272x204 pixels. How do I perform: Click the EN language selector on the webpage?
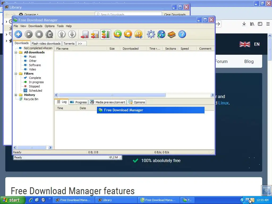(x=257, y=44)
